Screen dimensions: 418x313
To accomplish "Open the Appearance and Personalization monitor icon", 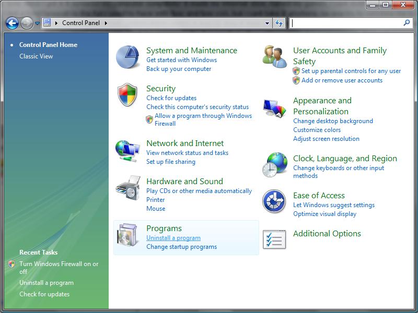I will pos(275,109).
